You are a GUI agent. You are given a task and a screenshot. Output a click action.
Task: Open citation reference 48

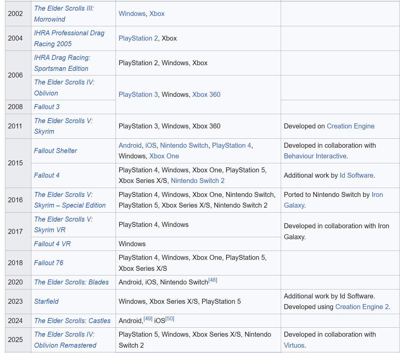[213, 280]
